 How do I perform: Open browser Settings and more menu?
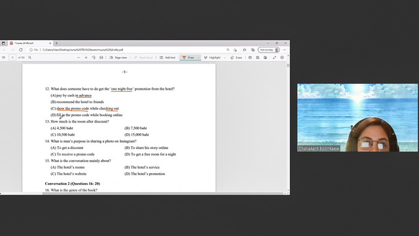coord(285,50)
